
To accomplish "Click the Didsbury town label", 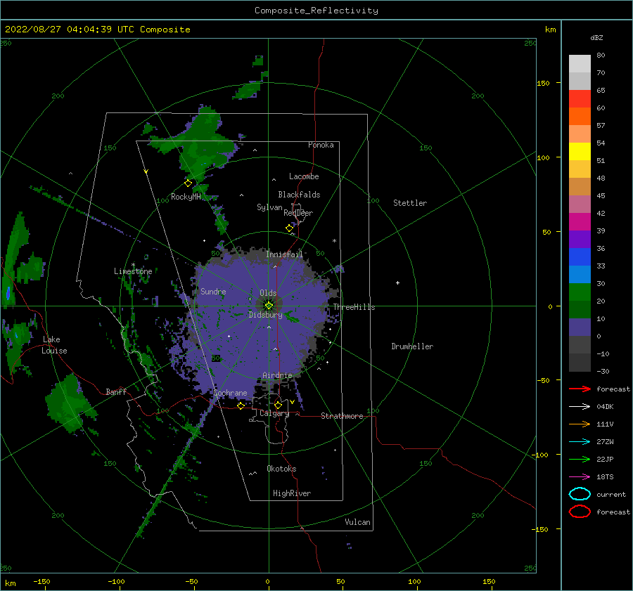I will [x=266, y=315].
